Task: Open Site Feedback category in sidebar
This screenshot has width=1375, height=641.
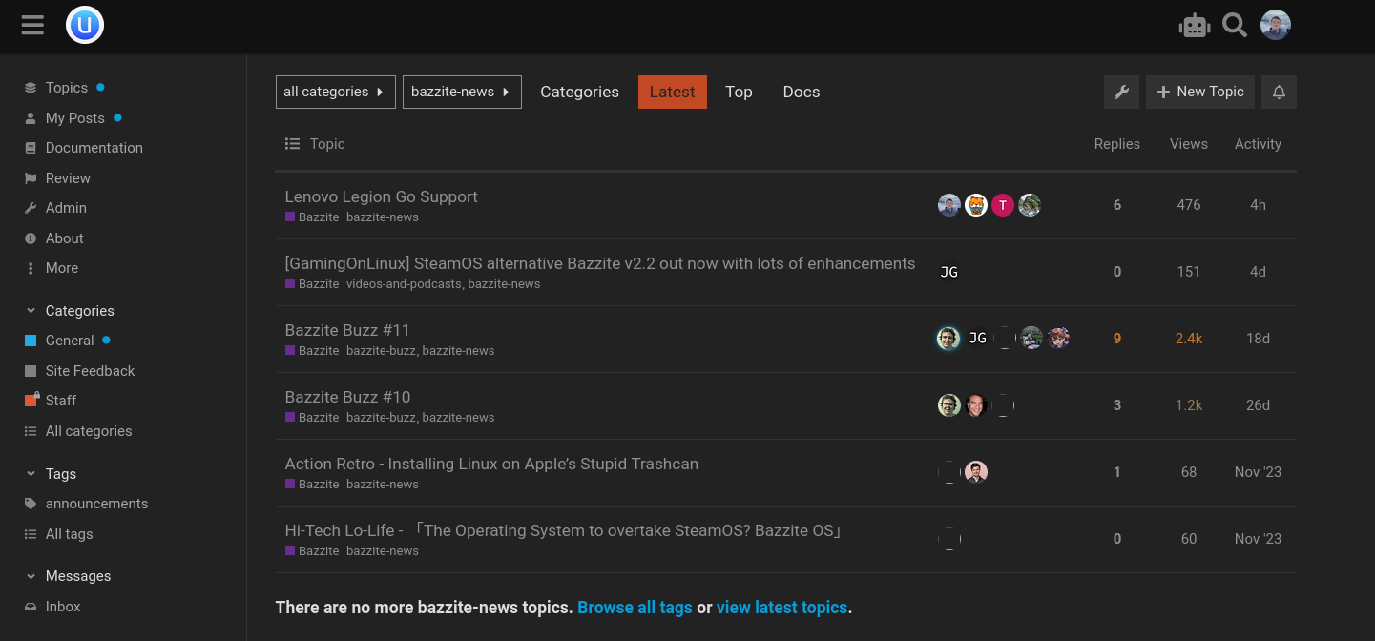Action: pos(90,371)
